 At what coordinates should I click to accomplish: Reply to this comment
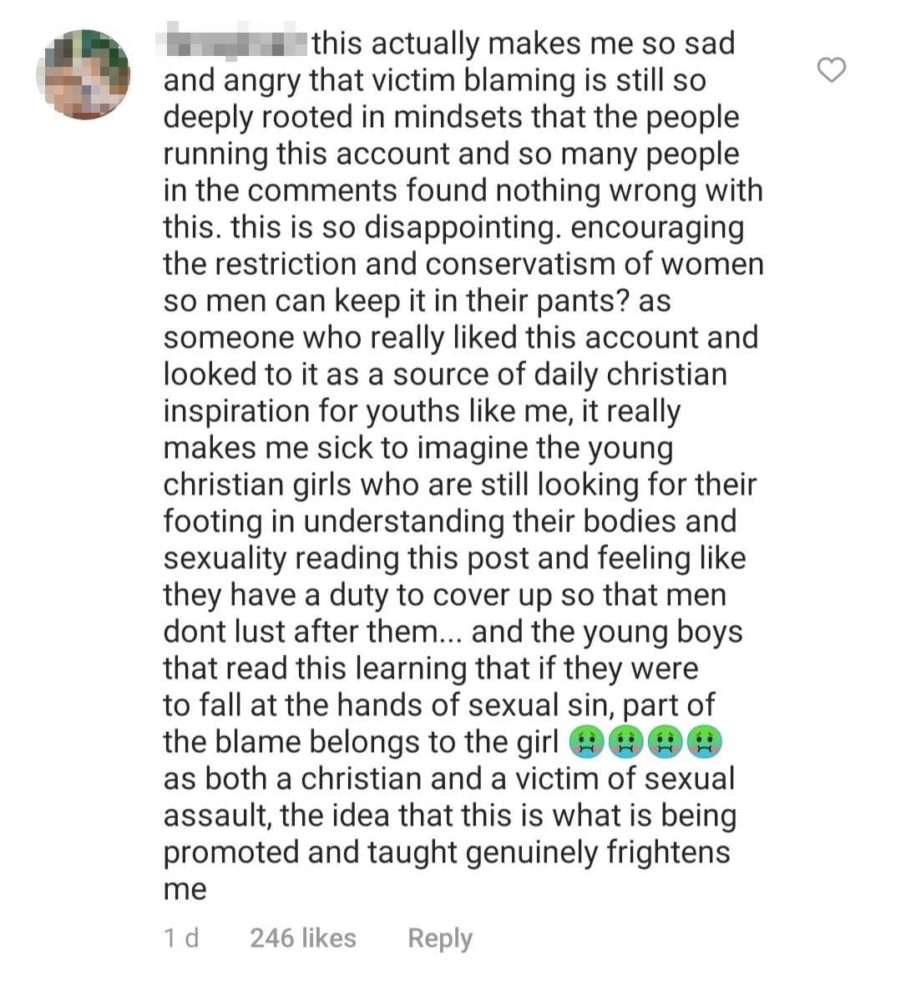pyautogui.click(x=439, y=938)
